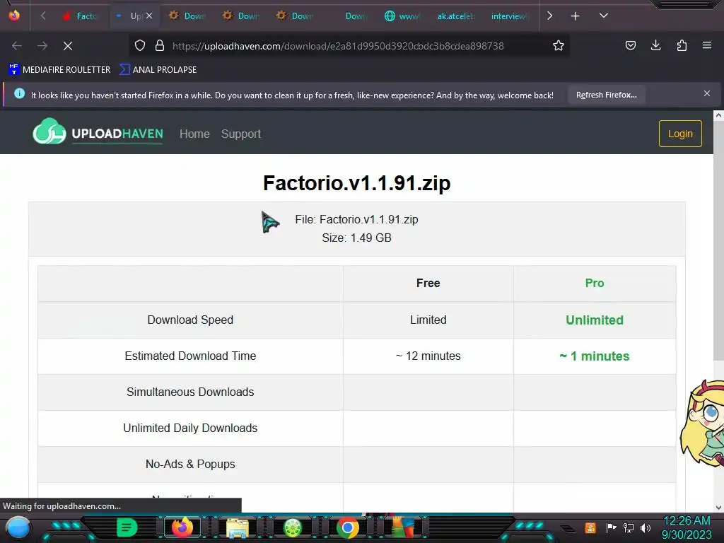724x543 pixels.
Task: Click the Unlimited Daily Downloads label
Action: (190, 428)
